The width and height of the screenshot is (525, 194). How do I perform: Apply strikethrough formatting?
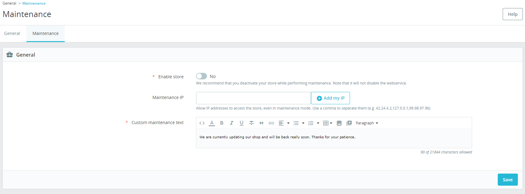(x=252, y=123)
